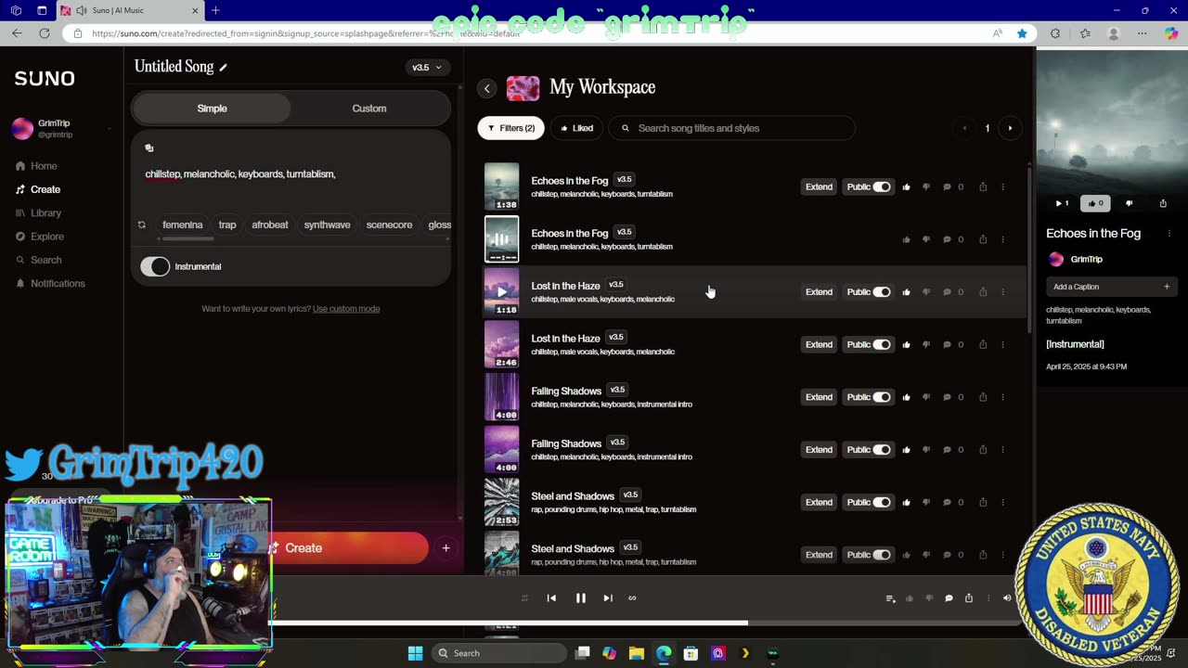This screenshot has width=1188, height=668.
Task: Share current song from bottom player bar
Action: [968, 598]
